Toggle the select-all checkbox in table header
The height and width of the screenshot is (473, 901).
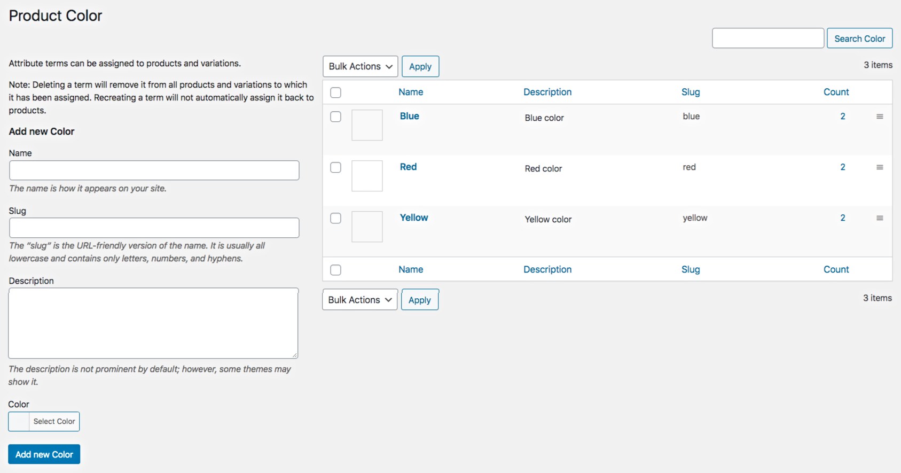point(335,92)
